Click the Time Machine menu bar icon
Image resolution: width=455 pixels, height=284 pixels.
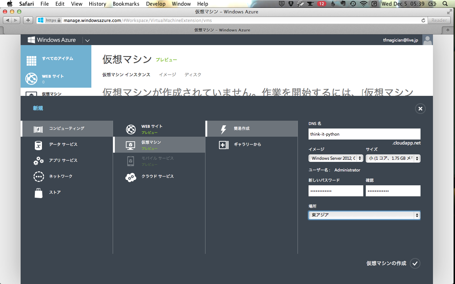(x=353, y=4)
